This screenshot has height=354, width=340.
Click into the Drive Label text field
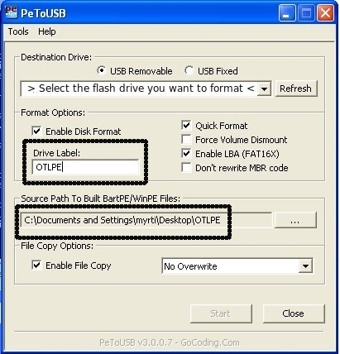[86, 167]
